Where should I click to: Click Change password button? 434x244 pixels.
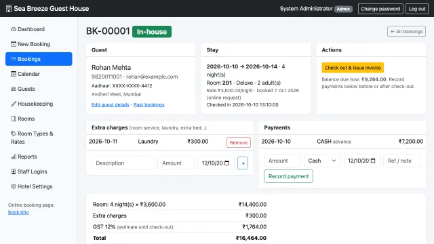point(380,9)
